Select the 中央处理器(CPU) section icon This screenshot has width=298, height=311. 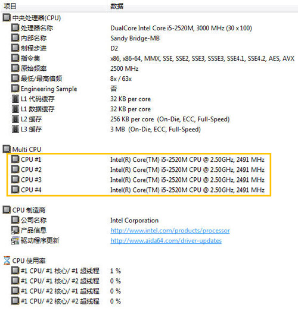pos(7,18)
